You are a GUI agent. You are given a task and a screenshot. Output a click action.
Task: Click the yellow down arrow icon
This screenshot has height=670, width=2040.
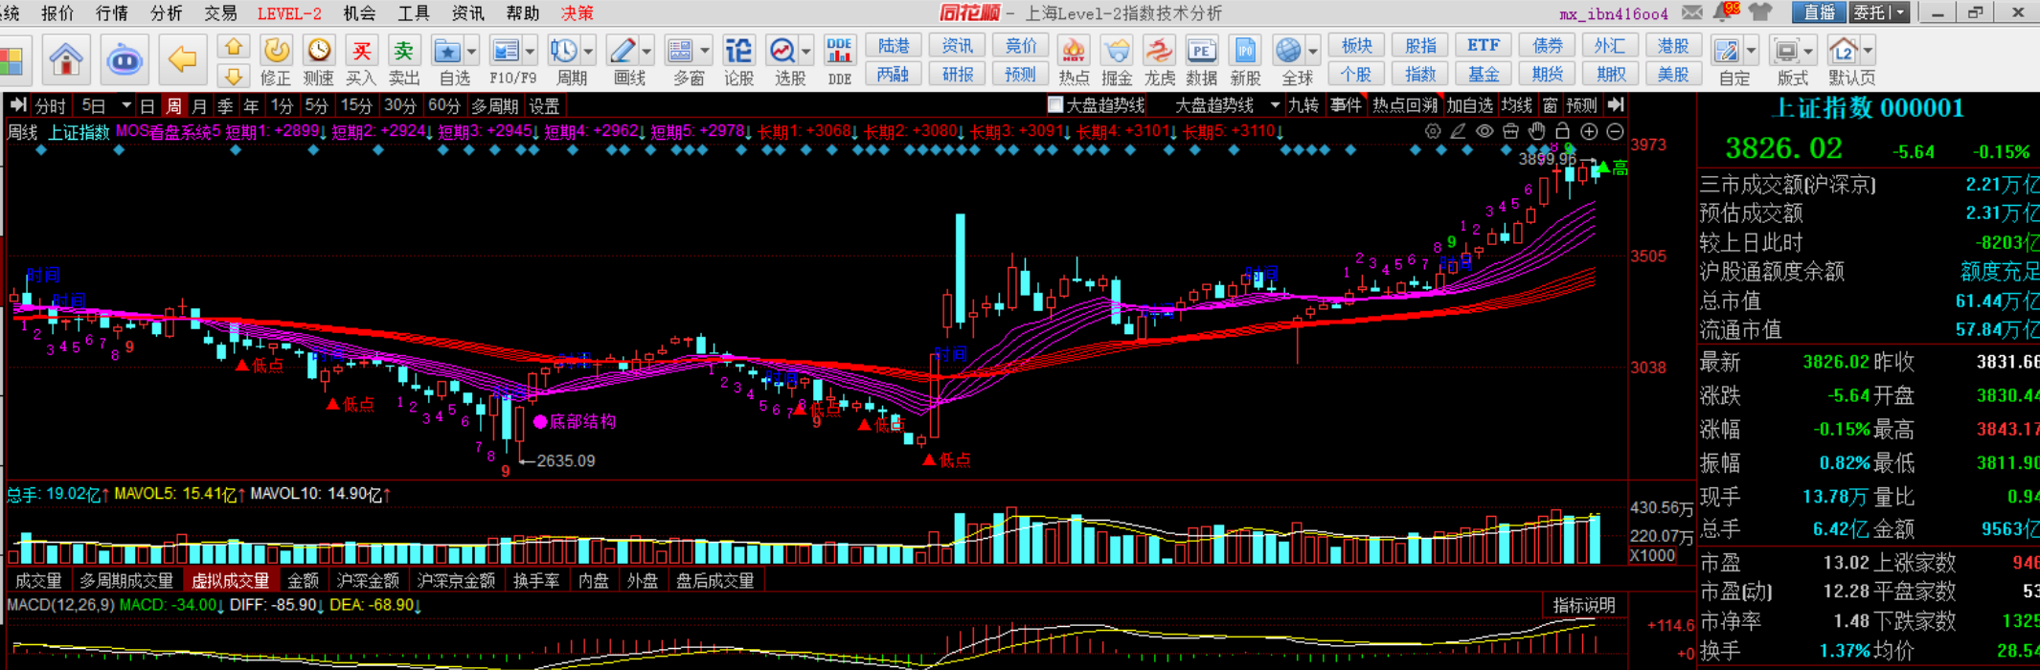click(233, 75)
